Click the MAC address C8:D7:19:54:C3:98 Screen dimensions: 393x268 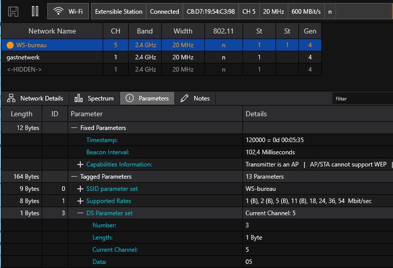tap(211, 12)
